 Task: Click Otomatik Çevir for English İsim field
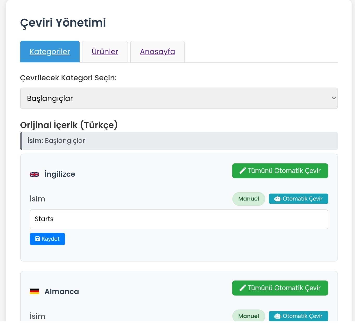pos(298,199)
